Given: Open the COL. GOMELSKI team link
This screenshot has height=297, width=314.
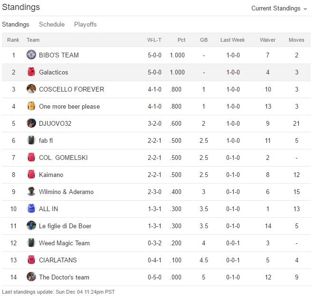Looking at the screenshot, I should click(63, 158).
